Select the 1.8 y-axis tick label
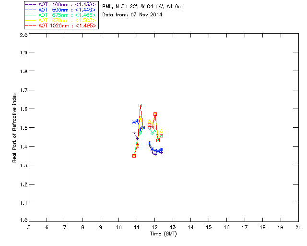 pyautogui.click(x=24, y=71)
